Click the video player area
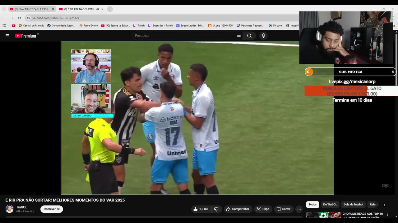 pos(197,118)
